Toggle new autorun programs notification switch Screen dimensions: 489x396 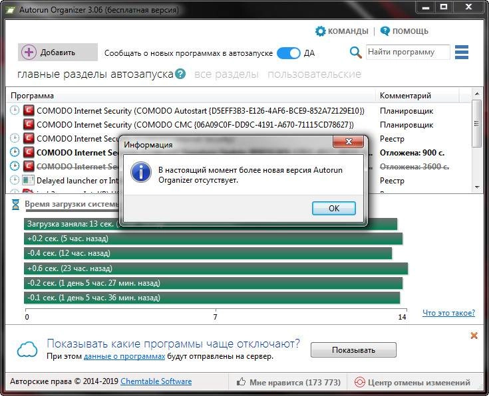(x=289, y=53)
